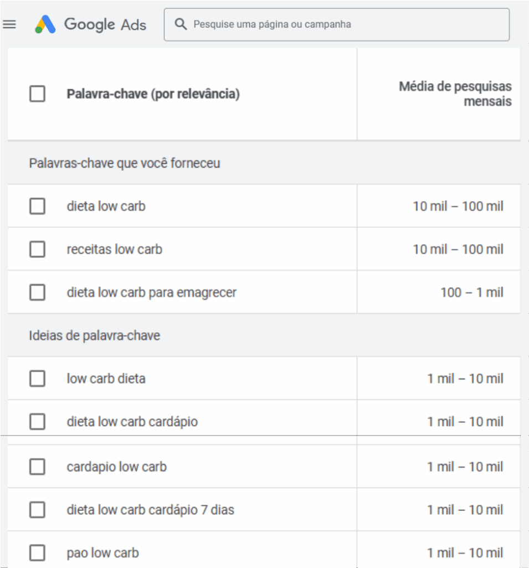Sort by 'Palavra-chave (por relevância)' header
Viewport: 529px width, 568px height.
coord(153,94)
